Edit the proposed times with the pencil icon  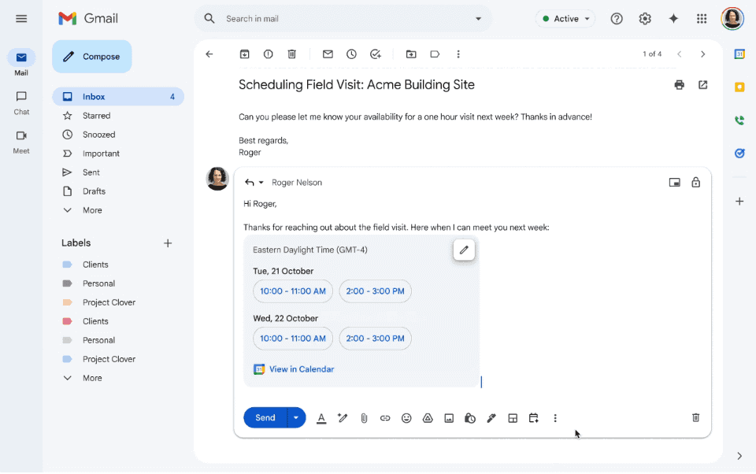tap(464, 250)
